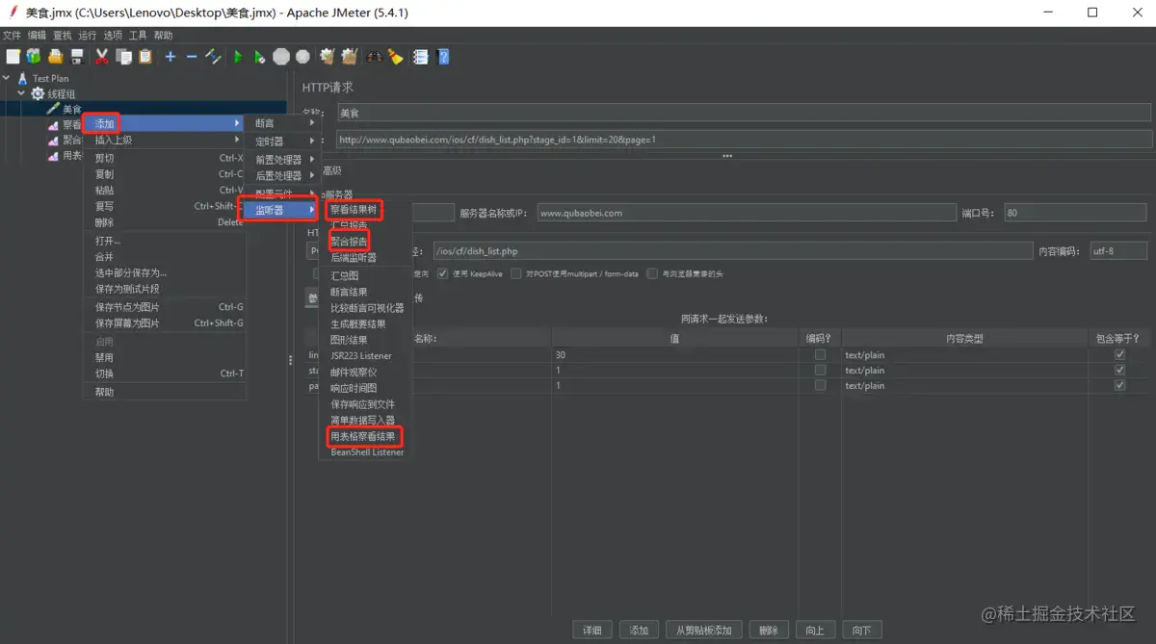Click the Test Plan flask icon

pyautogui.click(x=22, y=78)
